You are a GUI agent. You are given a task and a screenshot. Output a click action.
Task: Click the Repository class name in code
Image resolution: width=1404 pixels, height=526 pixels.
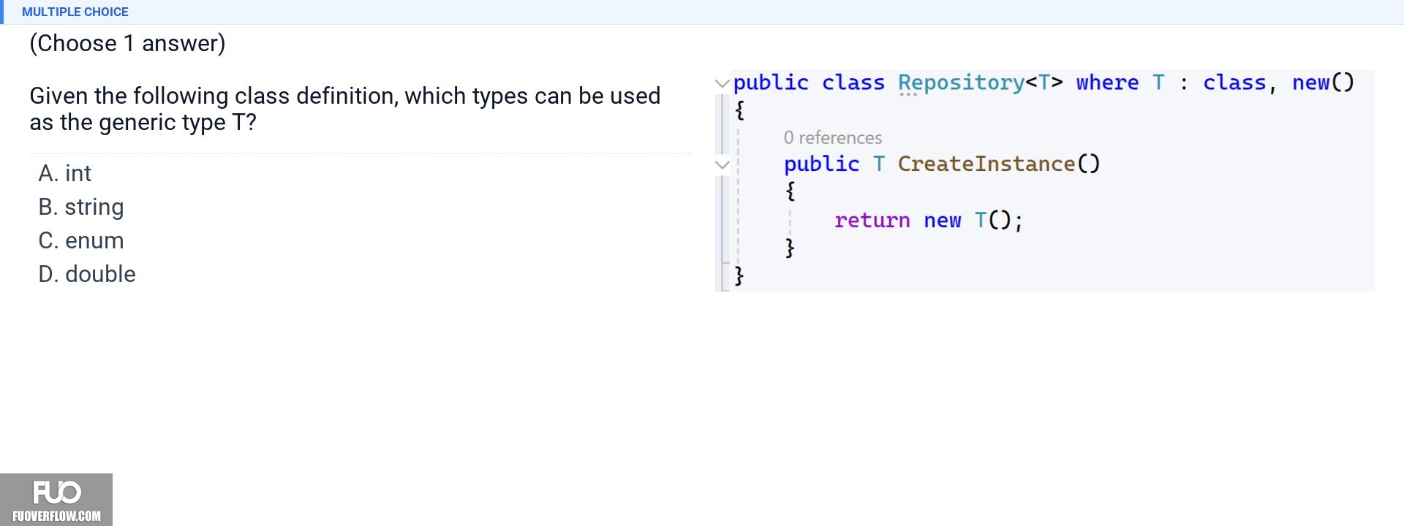[961, 83]
